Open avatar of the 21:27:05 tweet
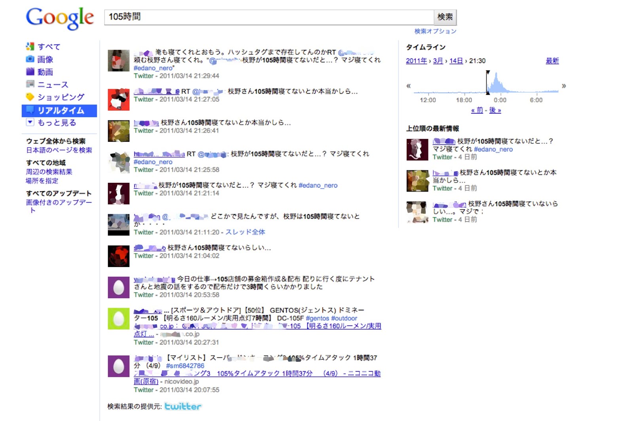Screen dimensions: 633x421 click(119, 100)
